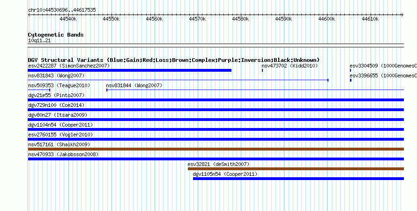Click the esv3396655 small blue marker
This screenshot has width=417, height=211.
coord(351,80)
